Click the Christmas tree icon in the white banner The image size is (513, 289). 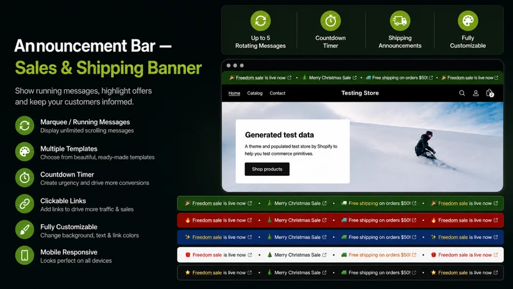[x=269, y=254]
